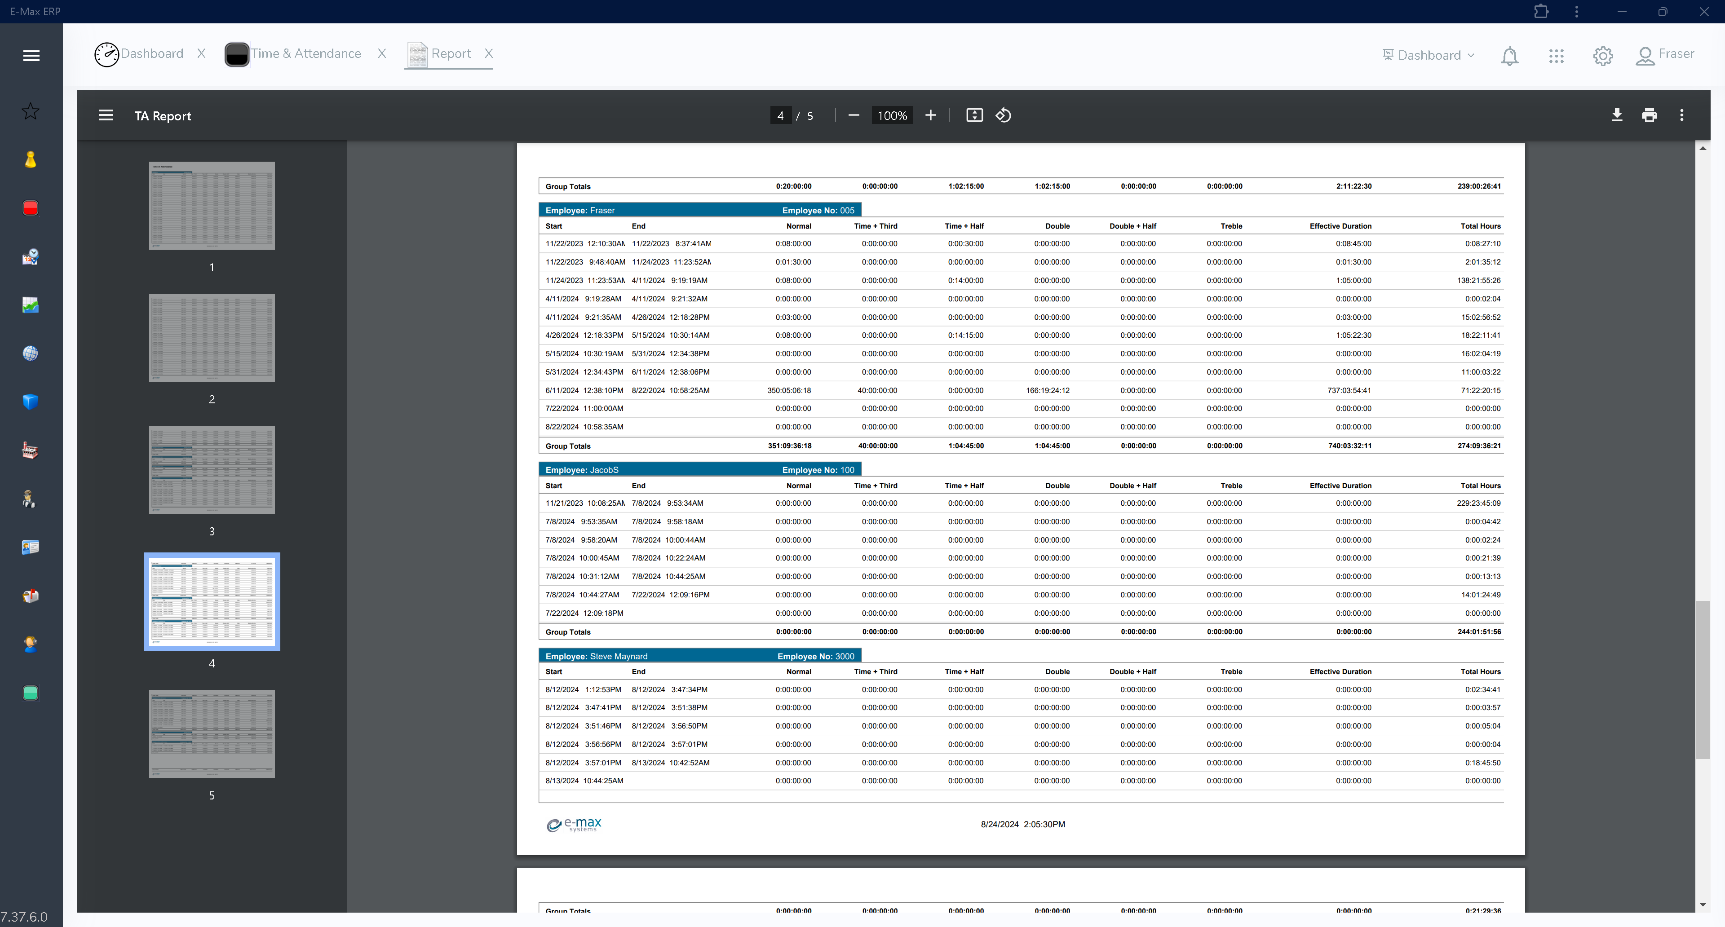Viewport: 1725px width, 927px height.
Task: Toggle the report thumbnail sidebar with hamburger icon
Action: (106, 115)
